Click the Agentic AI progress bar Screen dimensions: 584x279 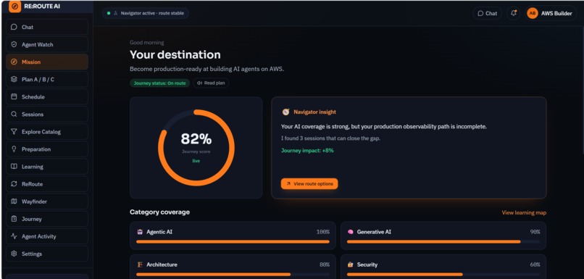233,242
